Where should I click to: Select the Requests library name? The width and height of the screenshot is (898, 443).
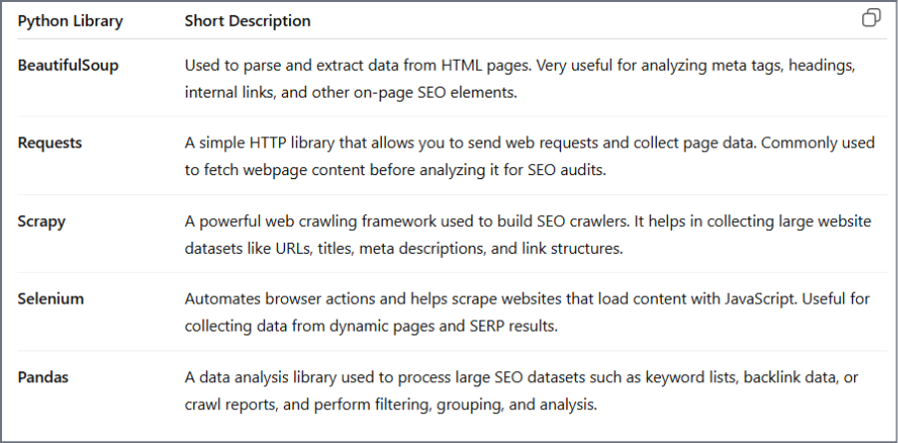(50, 142)
